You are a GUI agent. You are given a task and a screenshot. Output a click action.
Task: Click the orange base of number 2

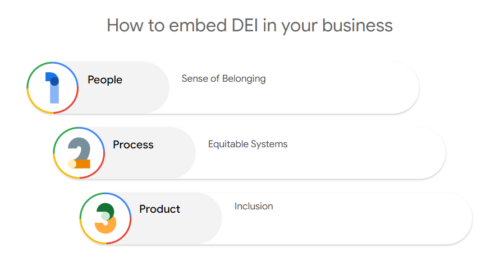tap(82, 164)
